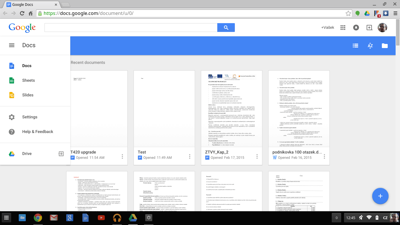Screen dimensions: 400x225
Task: Open the system clock tray
Action: coord(351,218)
